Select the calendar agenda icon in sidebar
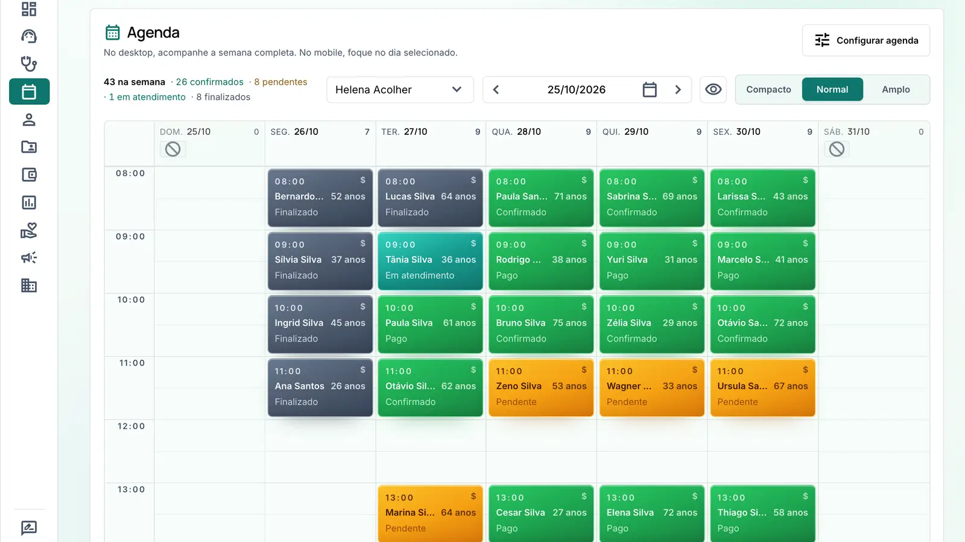 click(29, 92)
